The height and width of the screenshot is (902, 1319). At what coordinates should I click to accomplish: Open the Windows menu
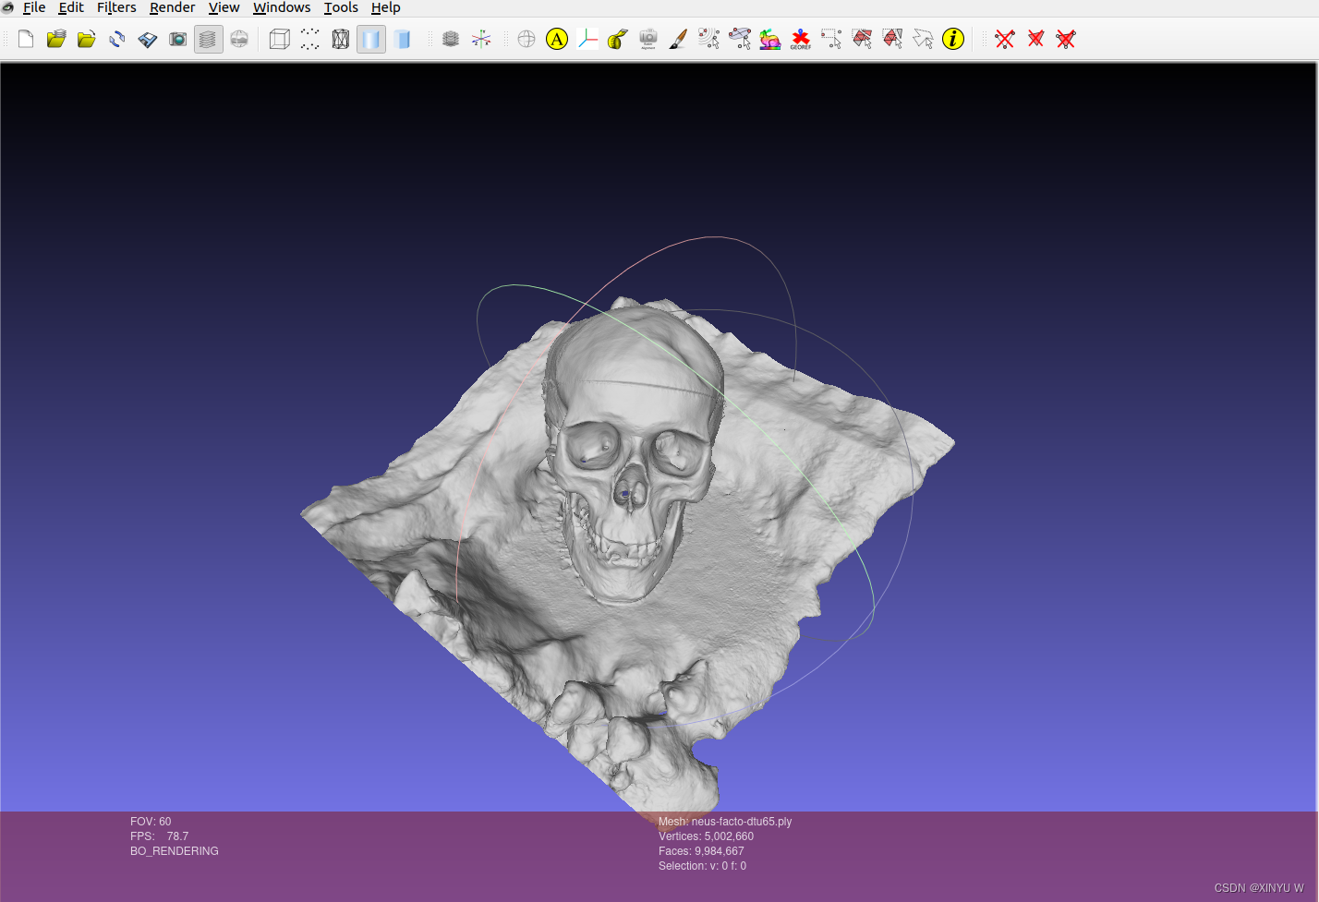coord(282,7)
